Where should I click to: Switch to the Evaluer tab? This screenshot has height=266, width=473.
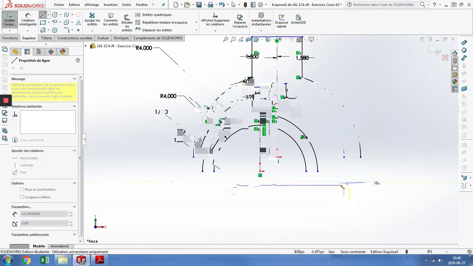click(103, 38)
